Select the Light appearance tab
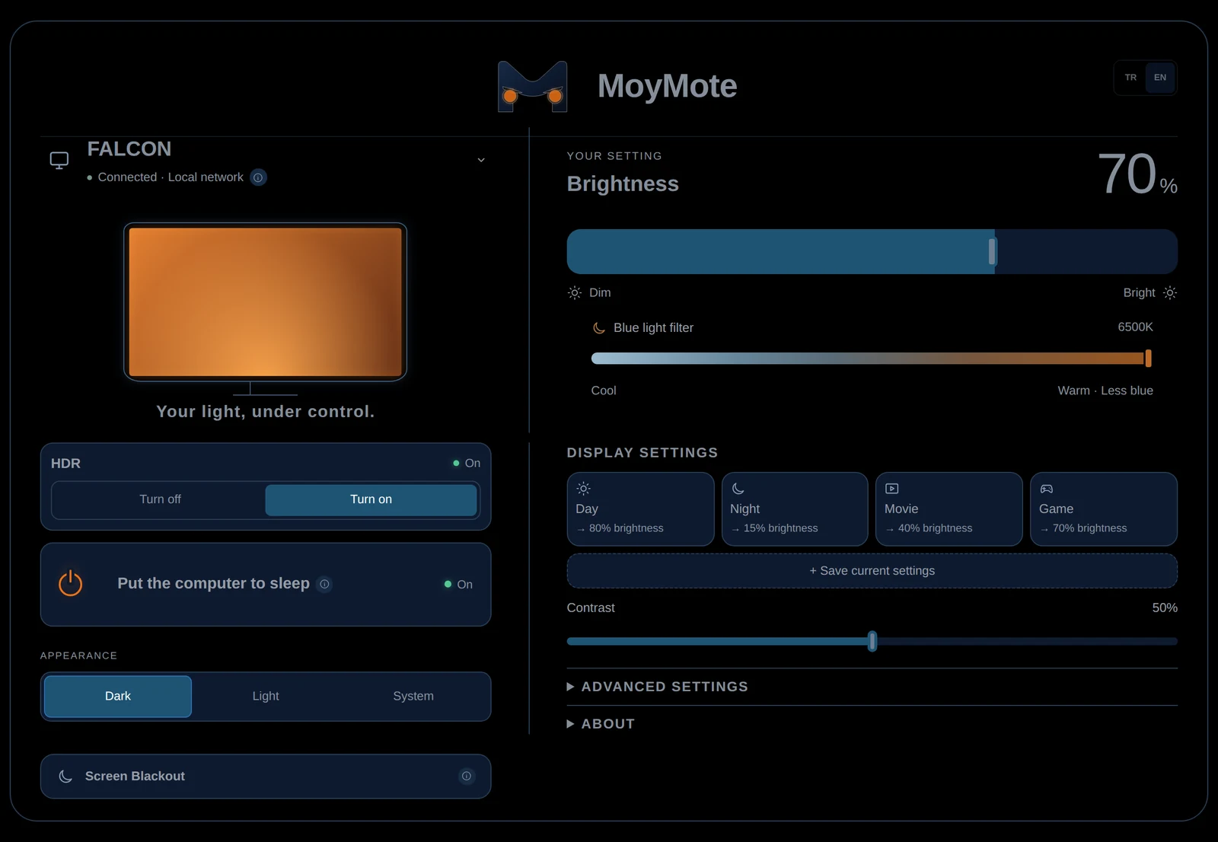 (266, 696)
